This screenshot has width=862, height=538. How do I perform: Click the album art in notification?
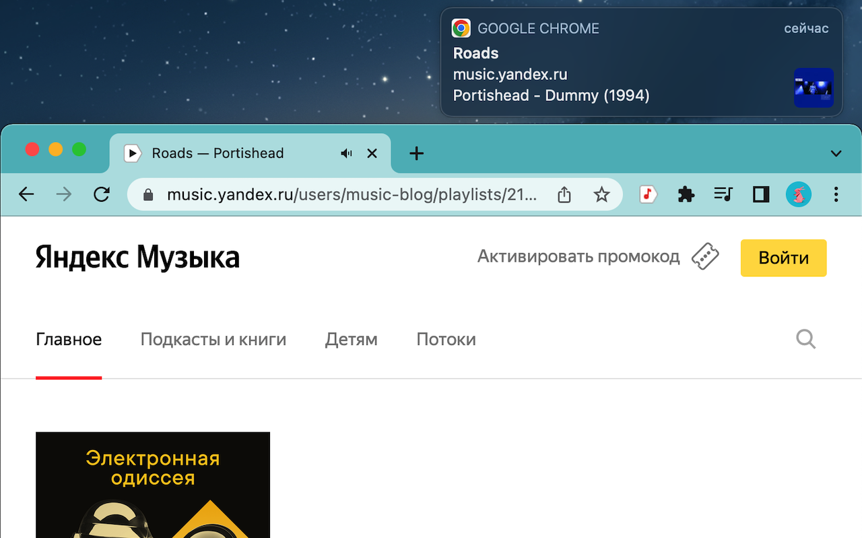point(814,88)
